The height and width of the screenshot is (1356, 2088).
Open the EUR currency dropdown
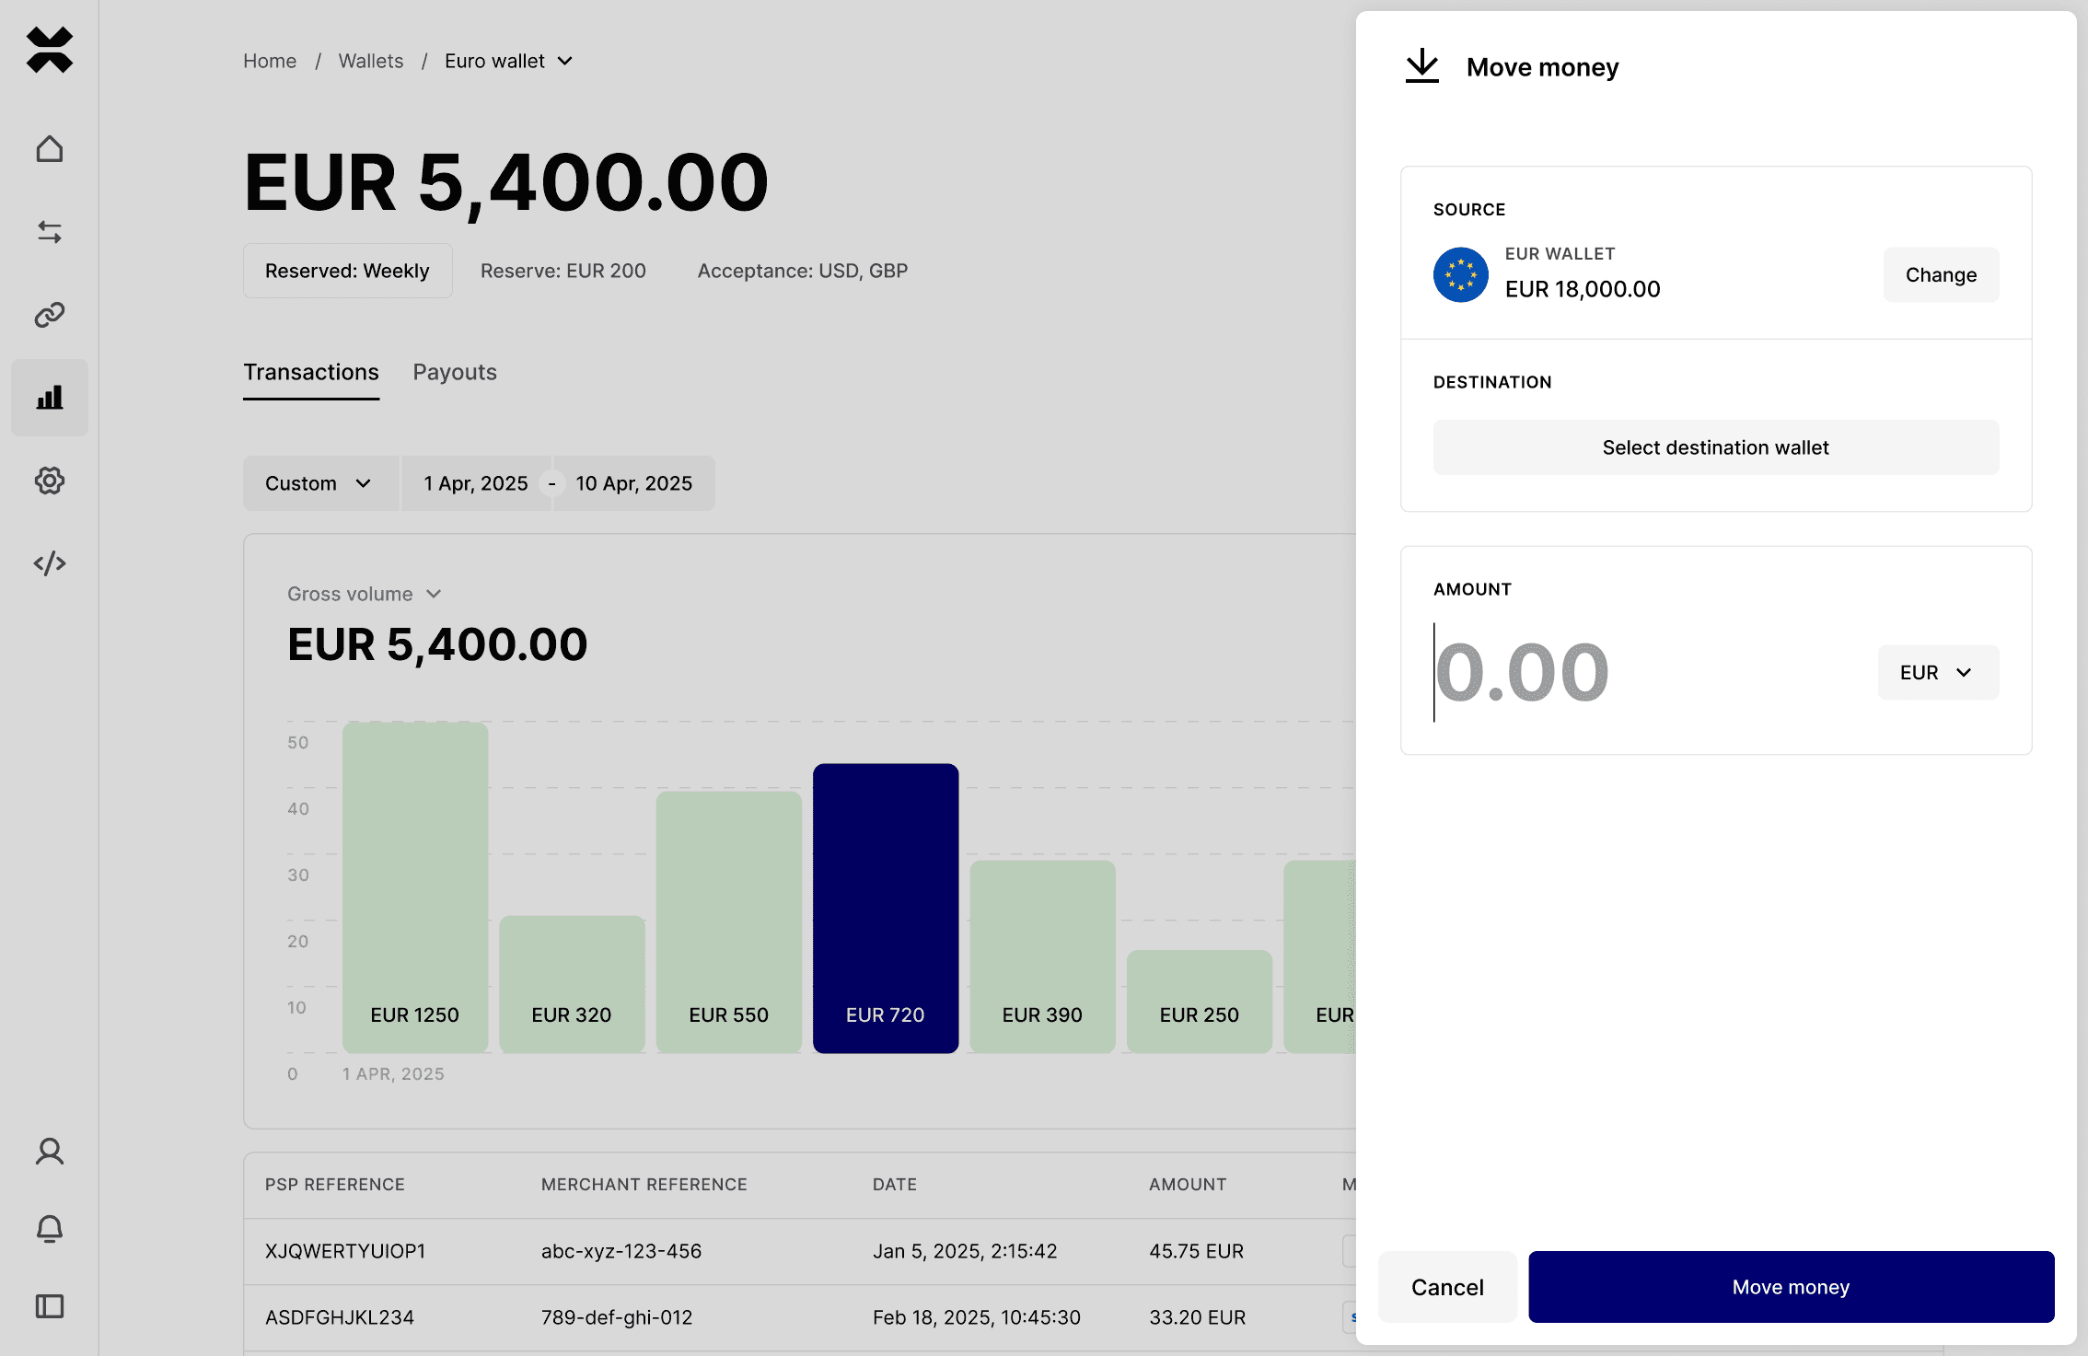tap(1937, 673)
